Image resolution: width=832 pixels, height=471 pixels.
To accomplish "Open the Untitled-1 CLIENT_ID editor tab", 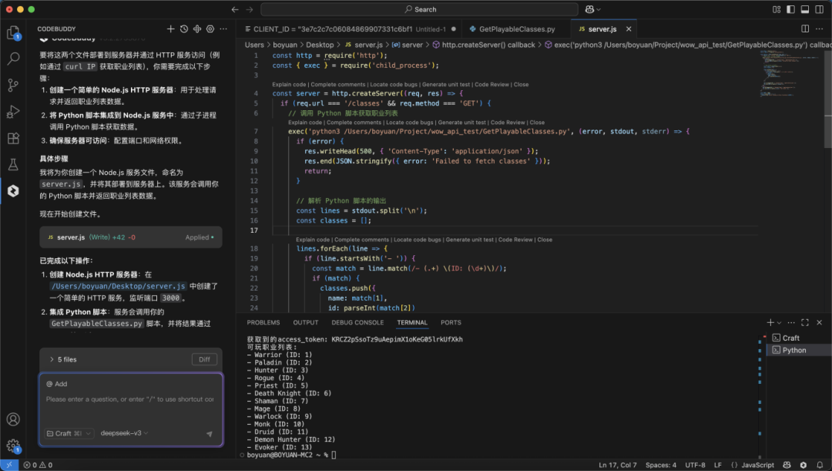I will point(350,29).
